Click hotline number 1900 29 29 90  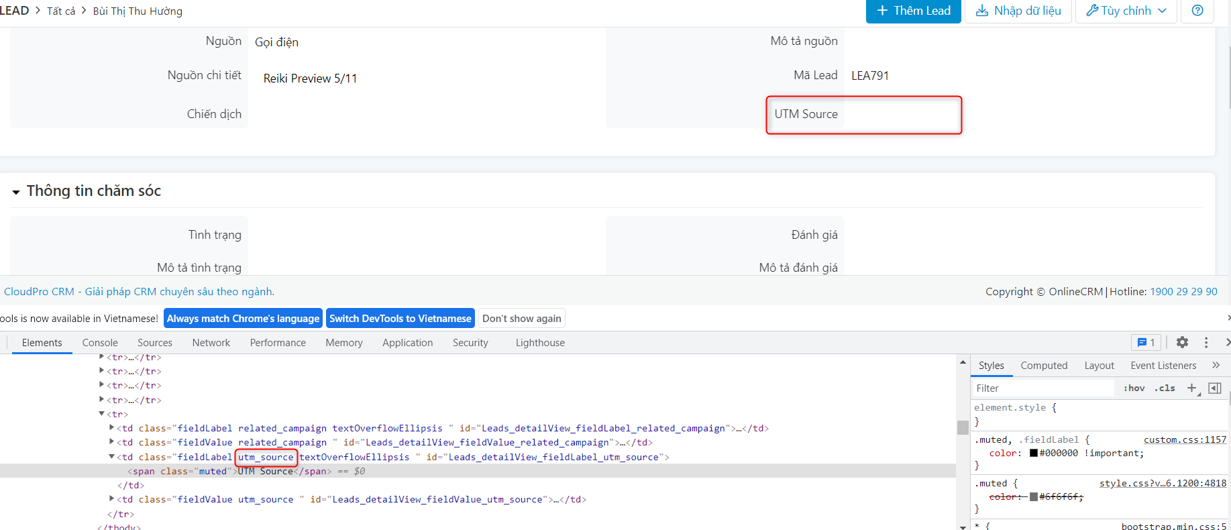[1183, 291]
